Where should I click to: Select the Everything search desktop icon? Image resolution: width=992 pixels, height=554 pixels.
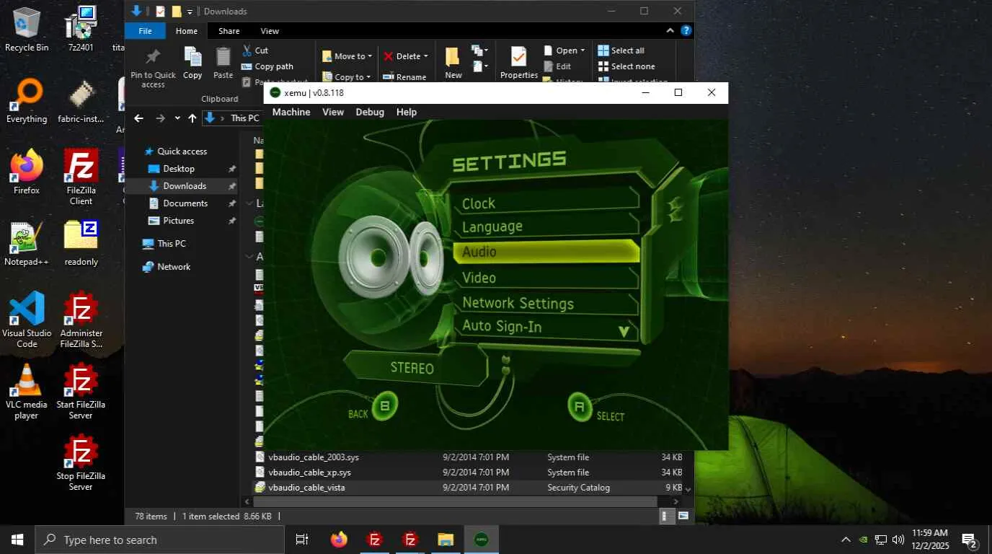pyautogui.click(x=27, y=101)
